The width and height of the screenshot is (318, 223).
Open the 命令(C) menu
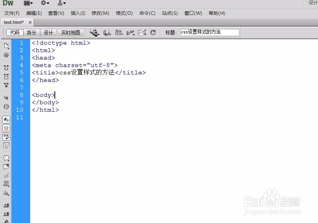click(x=147, y=13)
